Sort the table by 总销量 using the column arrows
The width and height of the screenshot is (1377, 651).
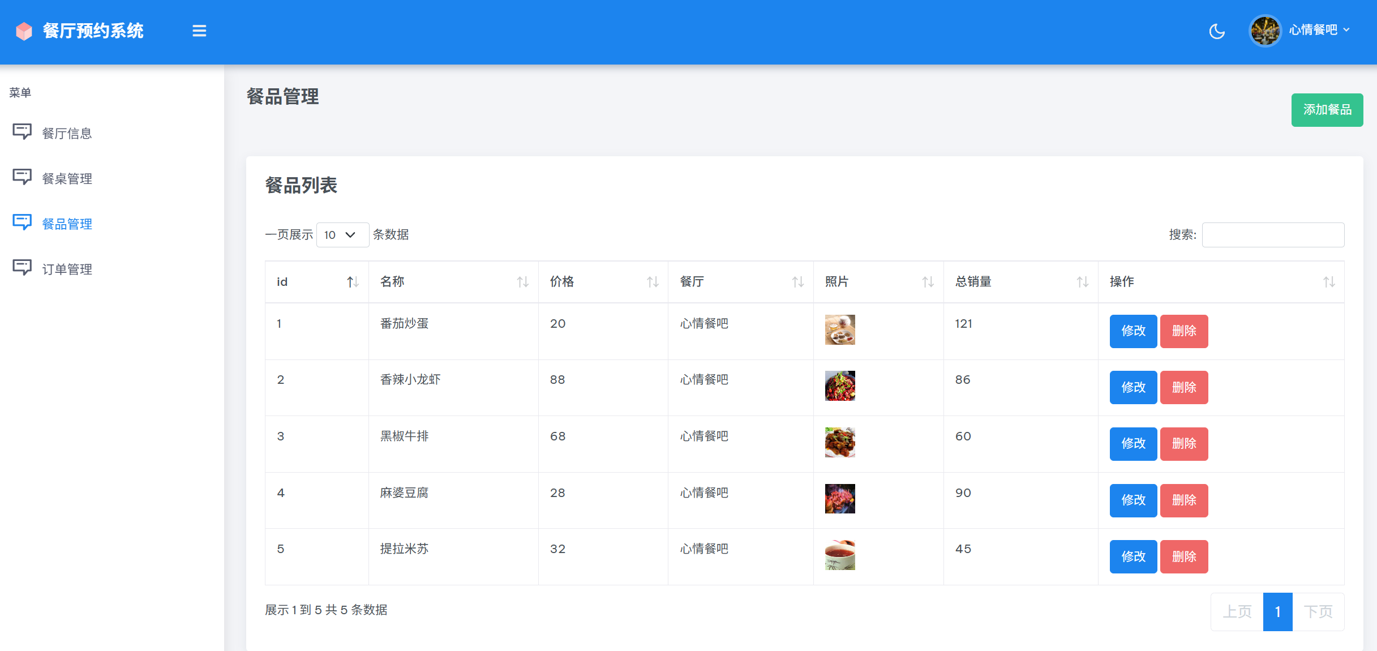[x=1082, y=282]
